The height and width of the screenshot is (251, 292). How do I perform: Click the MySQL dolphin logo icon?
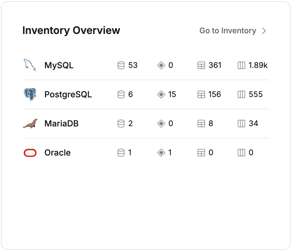point(30,65)
